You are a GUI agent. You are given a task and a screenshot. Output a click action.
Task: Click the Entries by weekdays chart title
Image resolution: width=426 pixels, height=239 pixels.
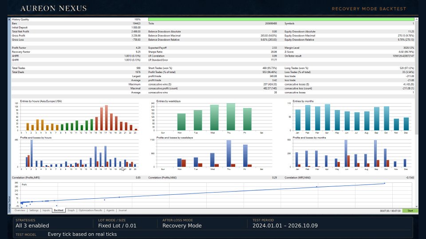tap(168, 101)
